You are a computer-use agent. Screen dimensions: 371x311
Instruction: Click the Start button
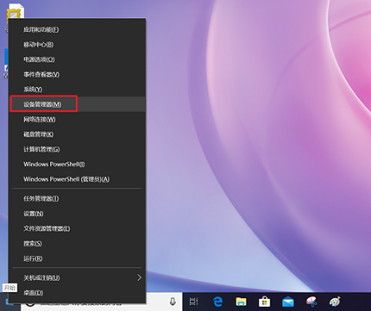9,302
